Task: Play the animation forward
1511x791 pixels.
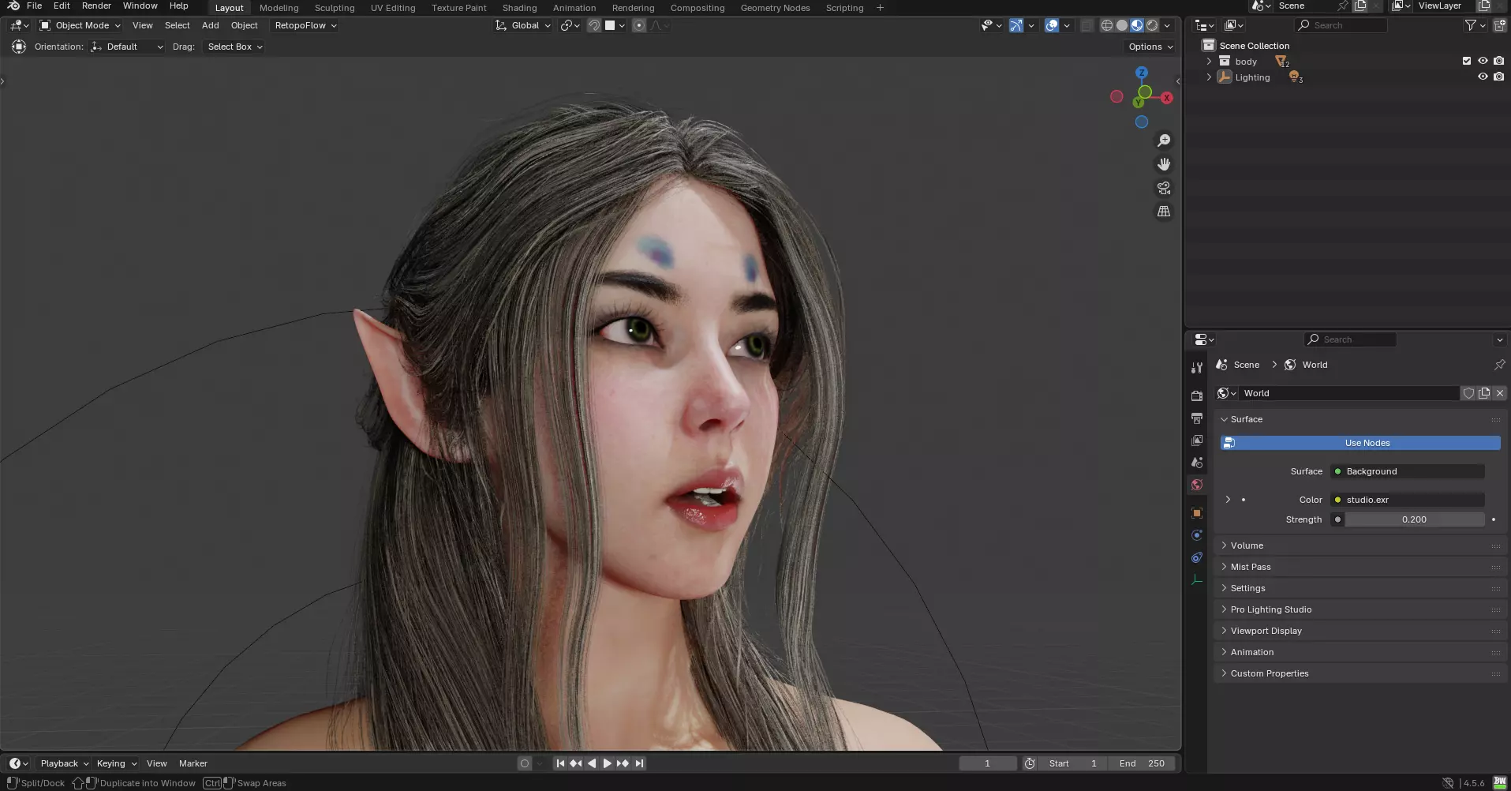Action: pyautogui.click(x=607, y=763)
